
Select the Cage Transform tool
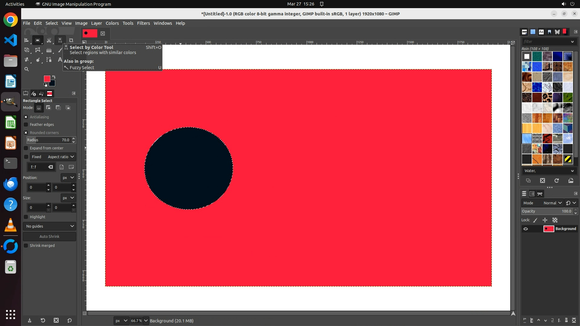(x=38, y=50)
